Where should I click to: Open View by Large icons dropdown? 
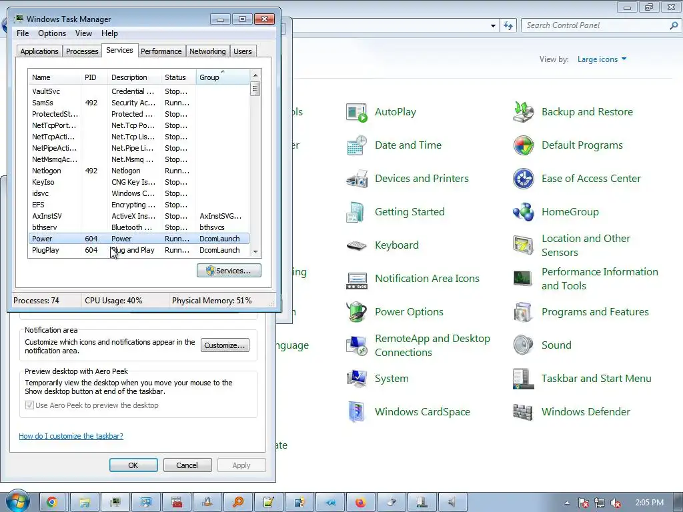pyautogui.click(x=602, y=59)
